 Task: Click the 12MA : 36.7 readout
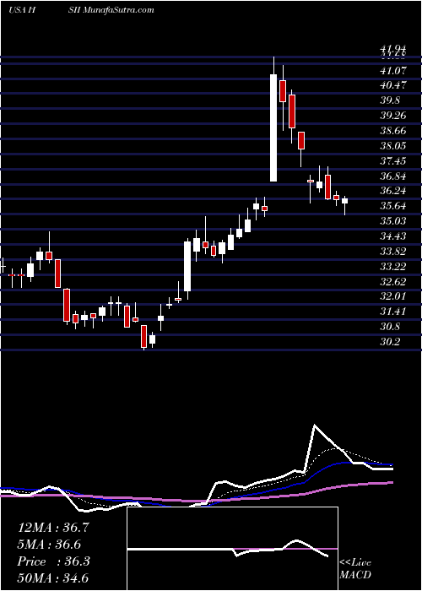click(53, 528)
